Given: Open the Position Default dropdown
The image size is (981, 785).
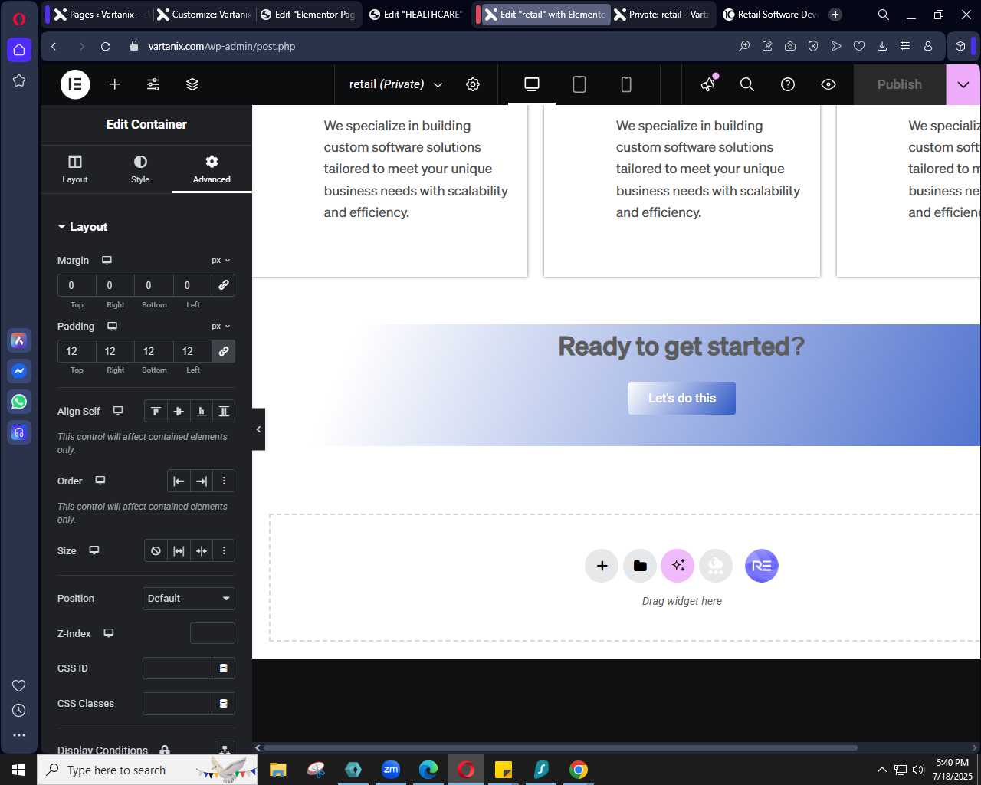Looking at the screenshot, I should coord(189,599).
